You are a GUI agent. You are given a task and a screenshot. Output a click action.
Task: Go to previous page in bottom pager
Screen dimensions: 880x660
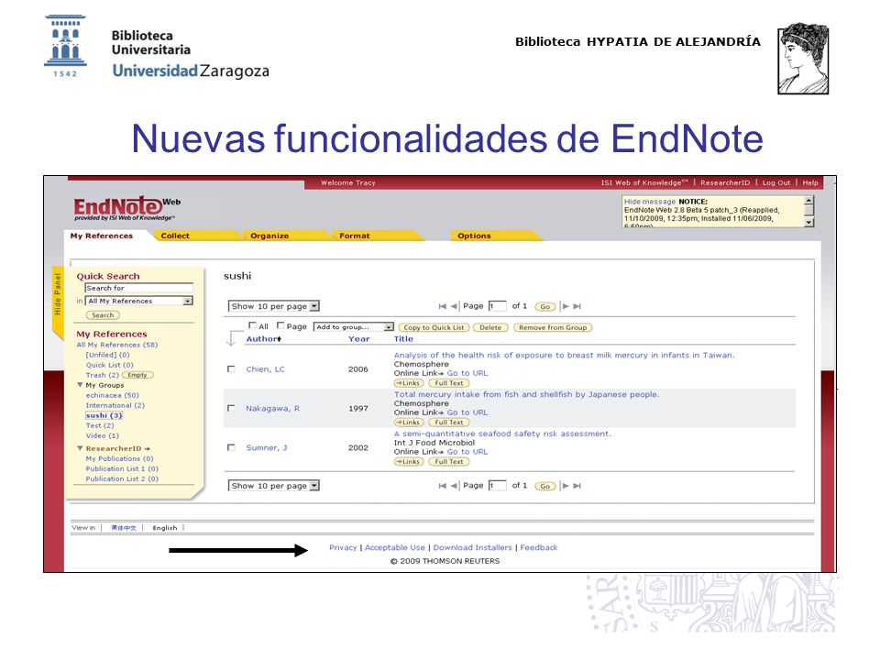click(454, 486)
